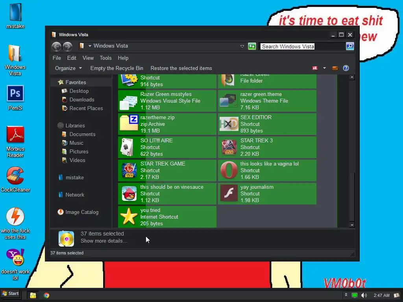Screen dimensions: 403x302
Task: Open the Tools menu
Action: 105,58
